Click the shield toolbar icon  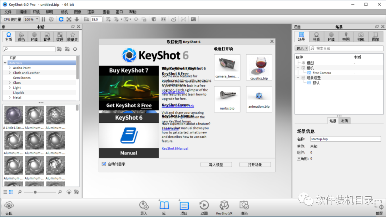[x=154, y=19]
